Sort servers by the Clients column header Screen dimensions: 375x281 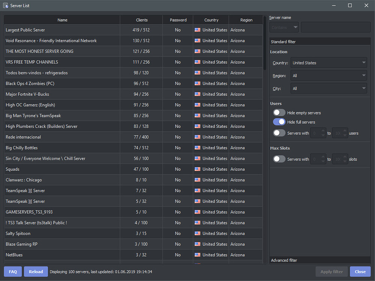pos(142,20)
